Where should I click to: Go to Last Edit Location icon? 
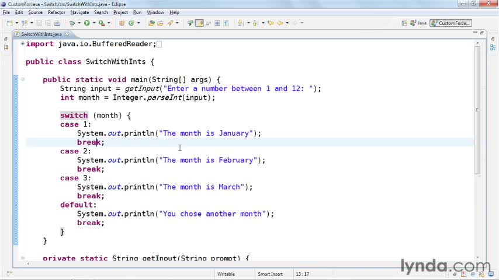click(271, 23)
